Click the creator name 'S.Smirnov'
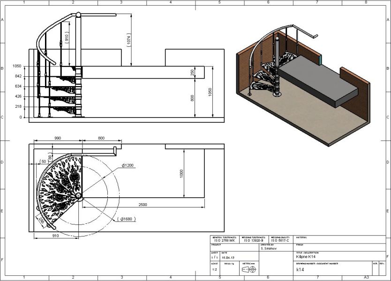This screenshot has height=281, width=391. point(270,249)
